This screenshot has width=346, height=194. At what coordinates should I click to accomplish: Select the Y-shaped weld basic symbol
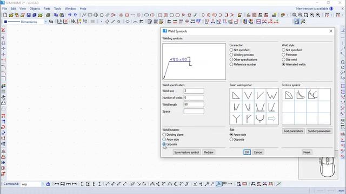point(236,119)
